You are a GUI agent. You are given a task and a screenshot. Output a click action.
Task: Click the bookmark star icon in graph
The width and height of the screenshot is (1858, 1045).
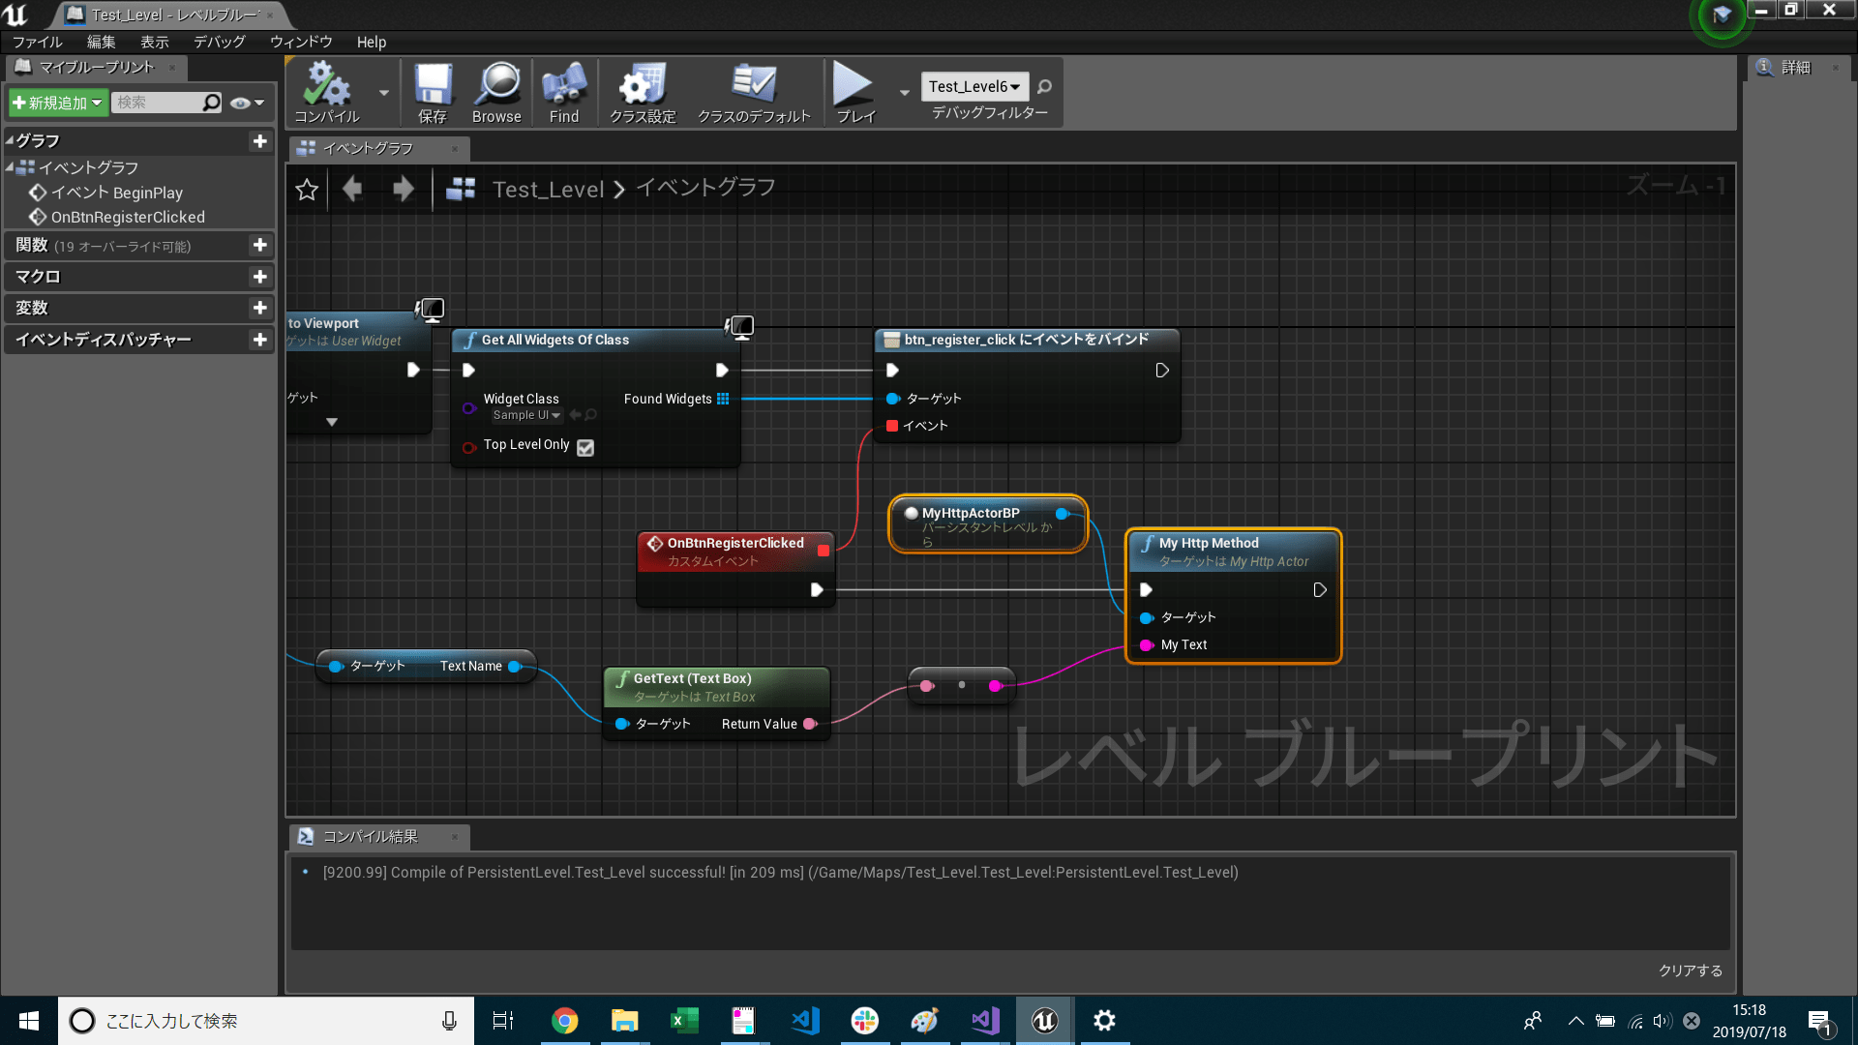(307, 190)
